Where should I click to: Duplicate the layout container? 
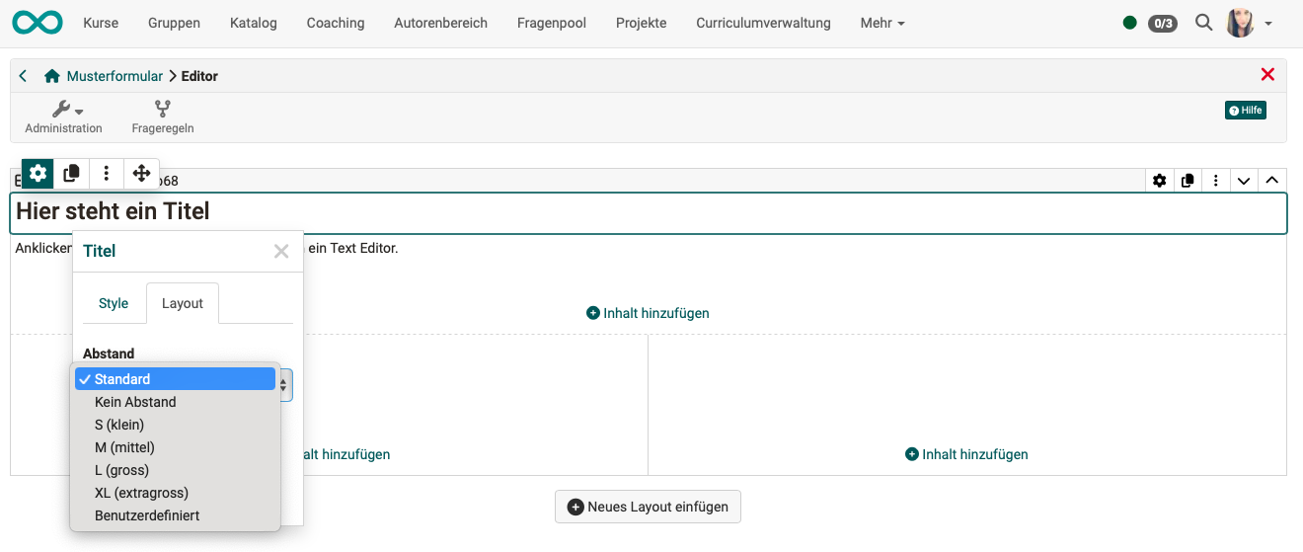1188,181
